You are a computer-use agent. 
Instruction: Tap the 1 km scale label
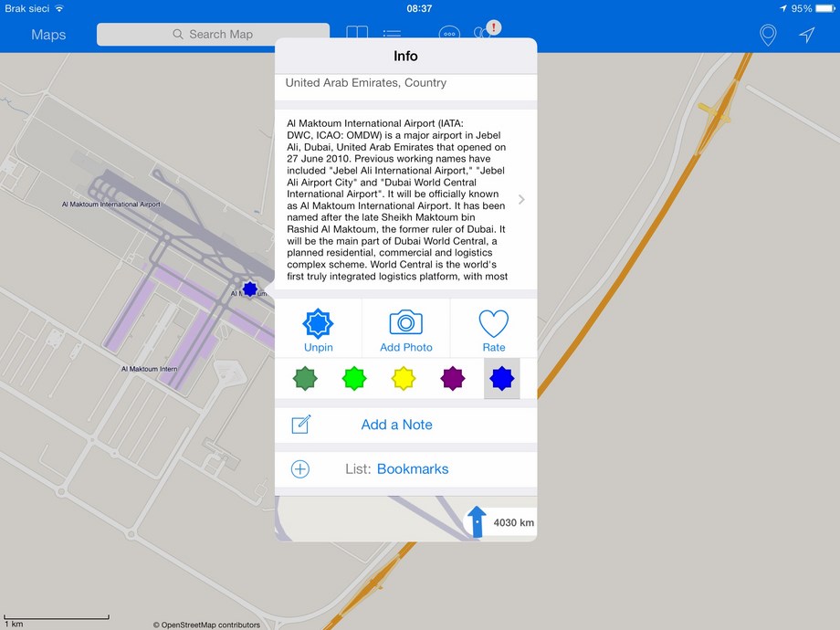(14, 625)
